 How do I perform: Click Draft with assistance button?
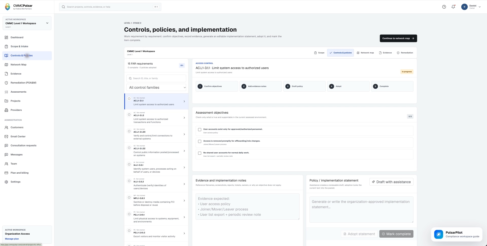[391, 182]
